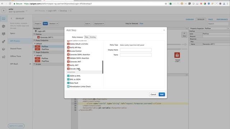The width and height of the screenshot is (230, 129).
Task: Select target endpoint PostFlow
Action: [x=45, y=61]
